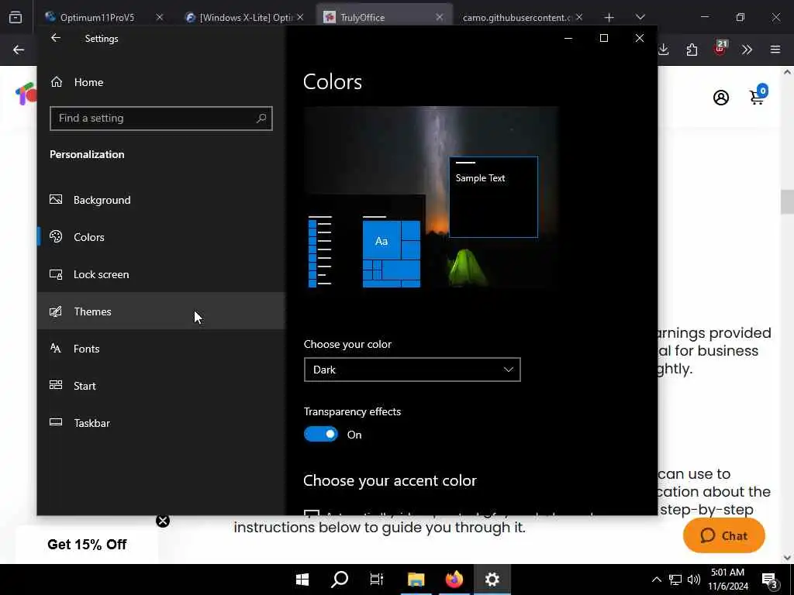Open the Windows Start menu

[x=302, y=580]
